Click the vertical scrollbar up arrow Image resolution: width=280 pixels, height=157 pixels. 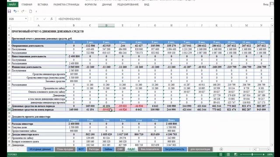click(272, 26)
